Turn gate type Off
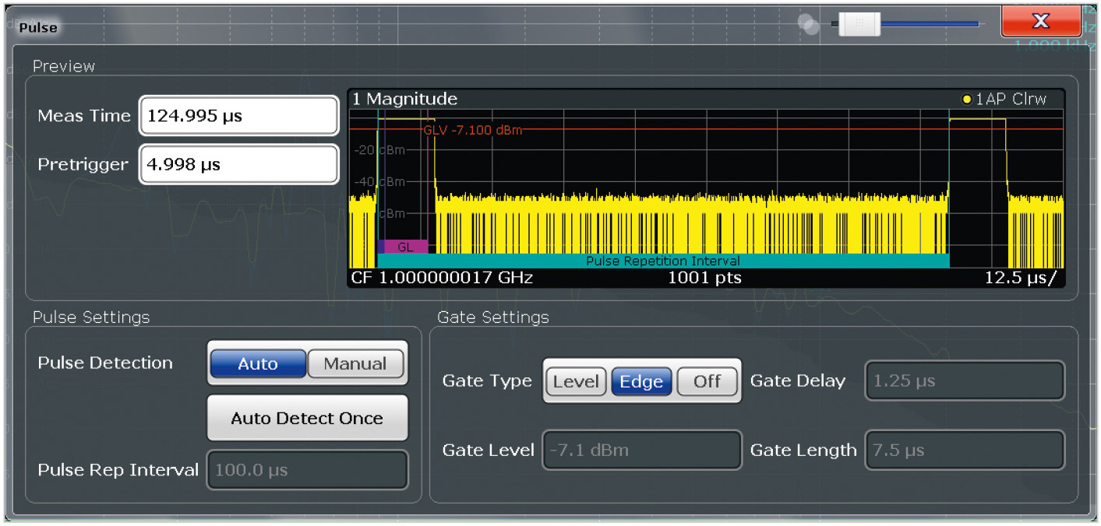The image size is (1101, 526). tap(707, 381)
